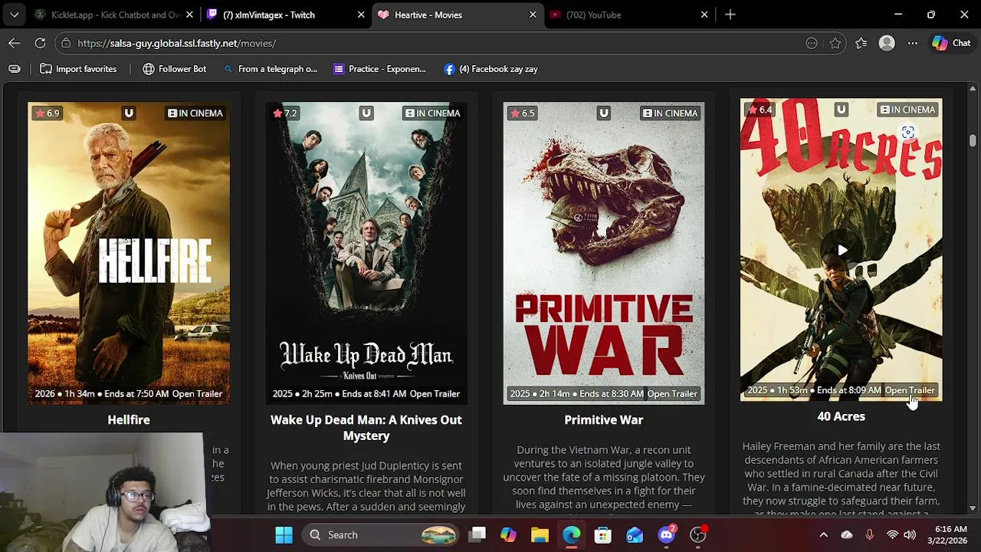Open Trailer for 40 Acres
This screenshot has width=981, height=552.
click(910, 389)
